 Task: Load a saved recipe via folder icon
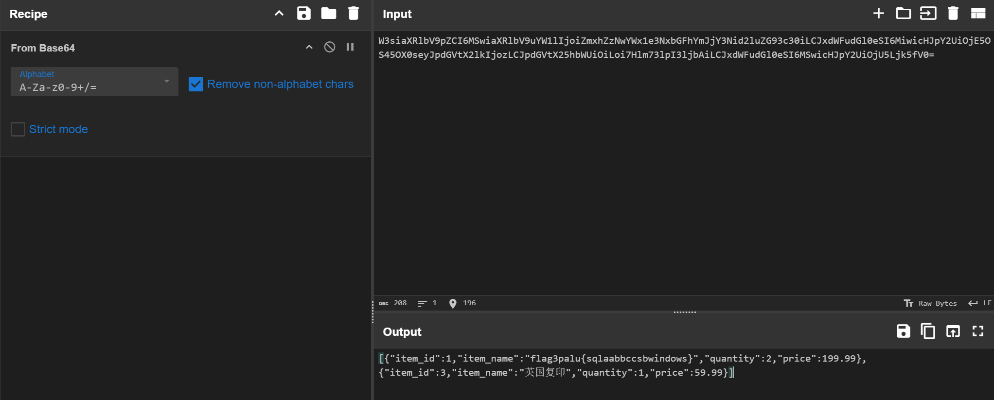coord(329,14)
